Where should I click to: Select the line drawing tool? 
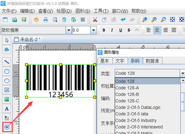[7, 62]
